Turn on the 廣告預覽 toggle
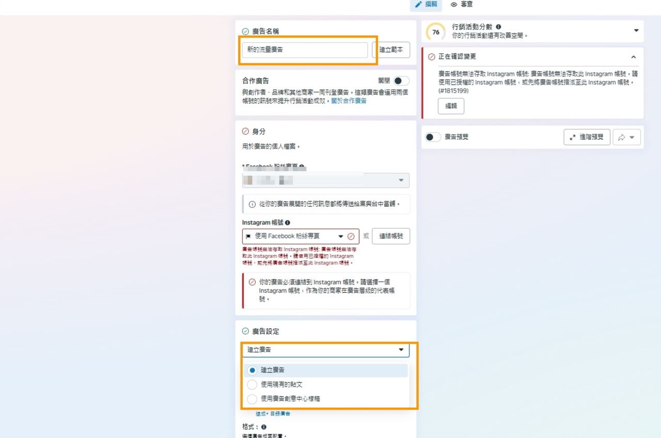 [433, 137]
